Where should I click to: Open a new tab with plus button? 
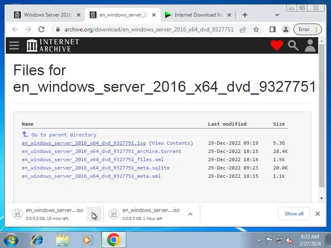coord(245,15)
